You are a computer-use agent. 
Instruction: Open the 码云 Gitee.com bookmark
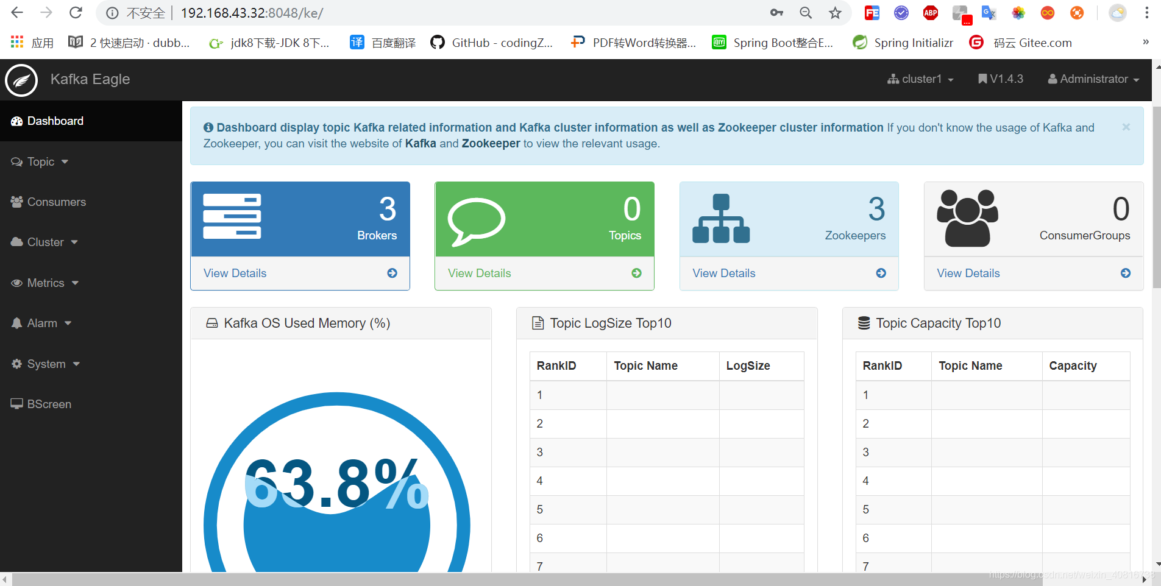tap(1020, 42)
